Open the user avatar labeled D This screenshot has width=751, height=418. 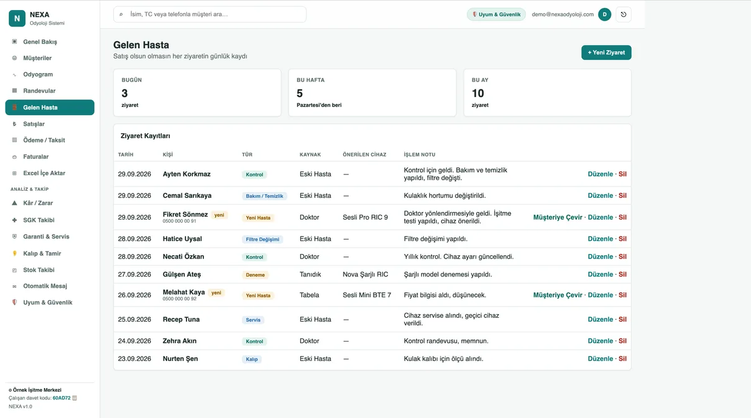pos(605,14)
